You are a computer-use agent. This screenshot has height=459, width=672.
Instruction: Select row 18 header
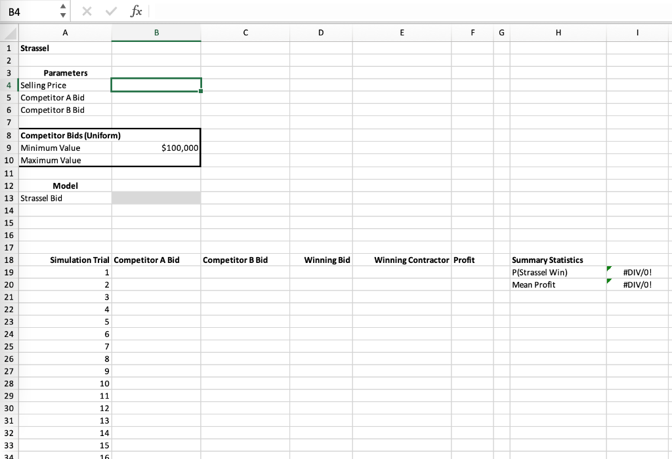pos(9,260)
